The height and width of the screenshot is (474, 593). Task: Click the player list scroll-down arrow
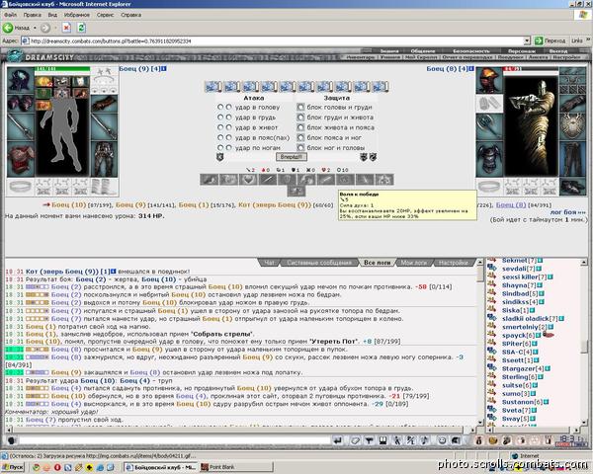tap(583, 423)
